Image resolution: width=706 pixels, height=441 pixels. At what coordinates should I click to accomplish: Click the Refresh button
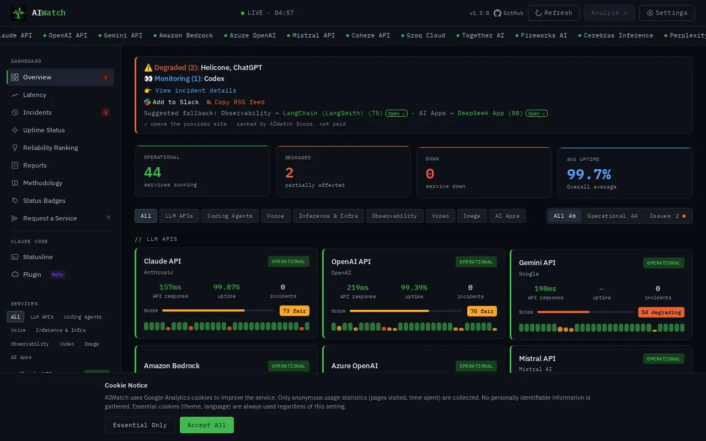(554, 13)
